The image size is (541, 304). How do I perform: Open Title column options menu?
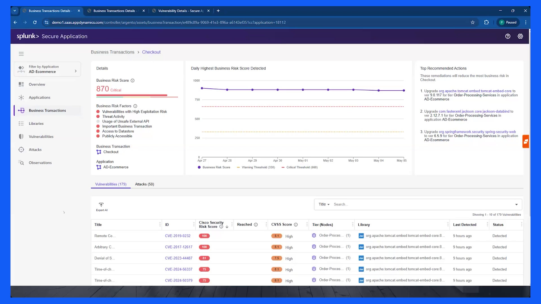pos(160,225)
